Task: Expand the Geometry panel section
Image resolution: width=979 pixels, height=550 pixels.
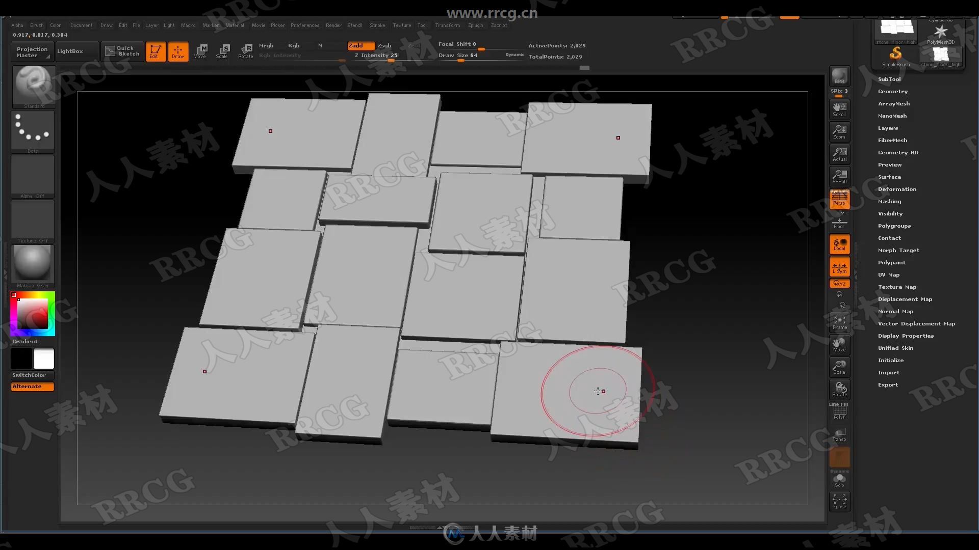Action: 893,91
